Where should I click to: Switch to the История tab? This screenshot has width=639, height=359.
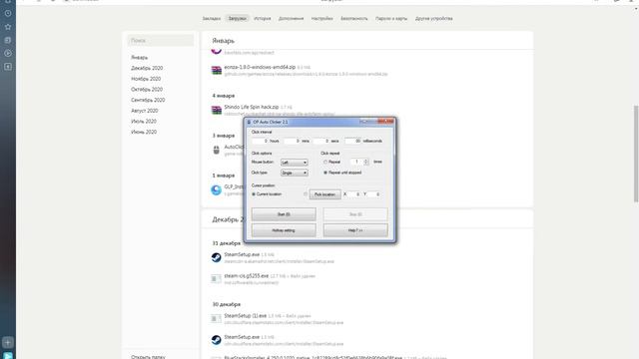pyautogui.click(x=263, y=18)
